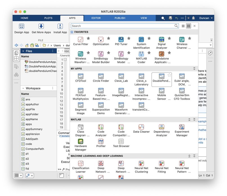This screenshot has width=227, height=196.
Task: Open notifications bell
Action: 193,18
